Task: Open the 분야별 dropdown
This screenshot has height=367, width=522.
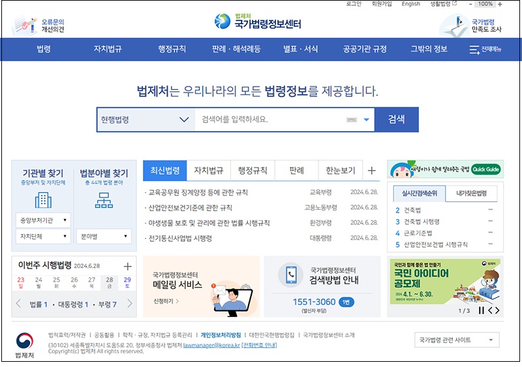Action: point(104,237)
